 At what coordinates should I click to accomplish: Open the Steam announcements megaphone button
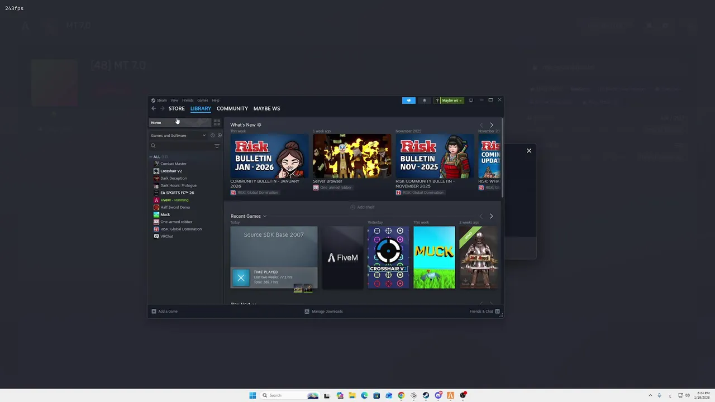[409, 100]
